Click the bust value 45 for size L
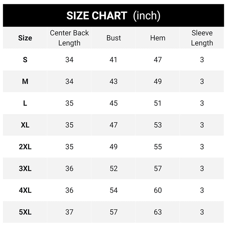 (x=113, y=103)
